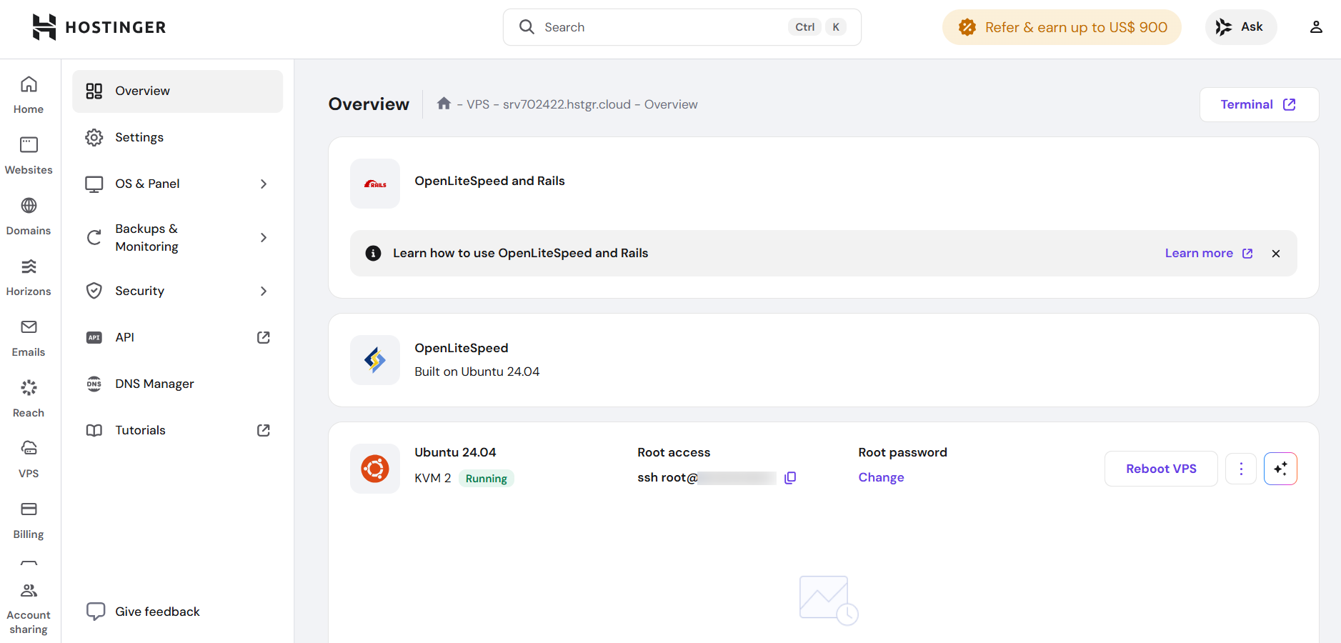Screen dimensions: 1341x643
Task: Go to Domains globe icon
Action: click(29, 206)
